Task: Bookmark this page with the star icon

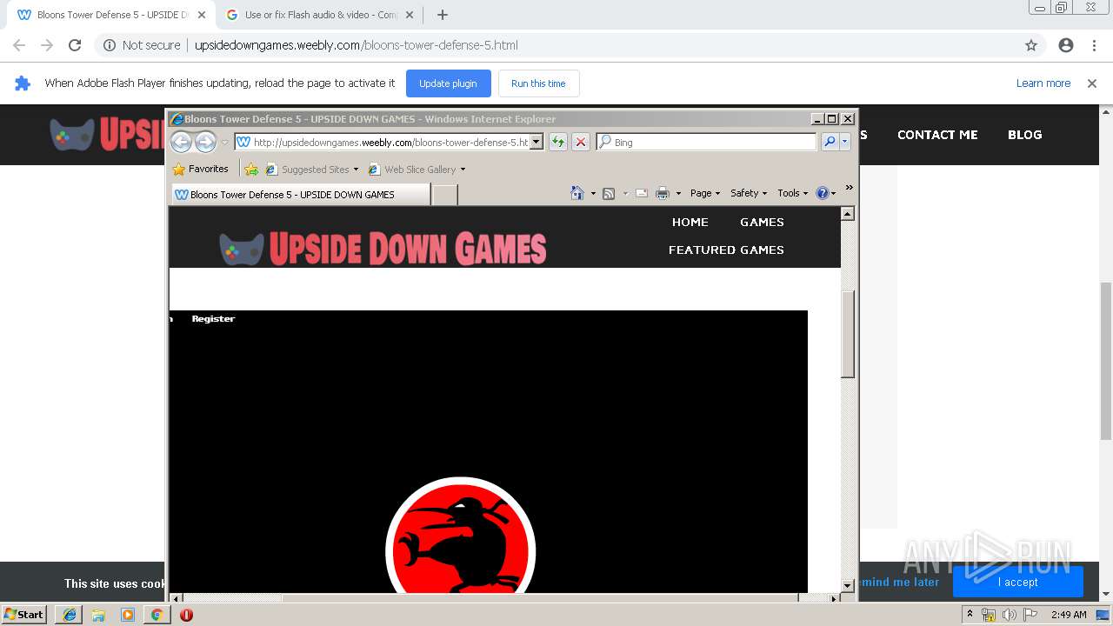Action: 1031,45
